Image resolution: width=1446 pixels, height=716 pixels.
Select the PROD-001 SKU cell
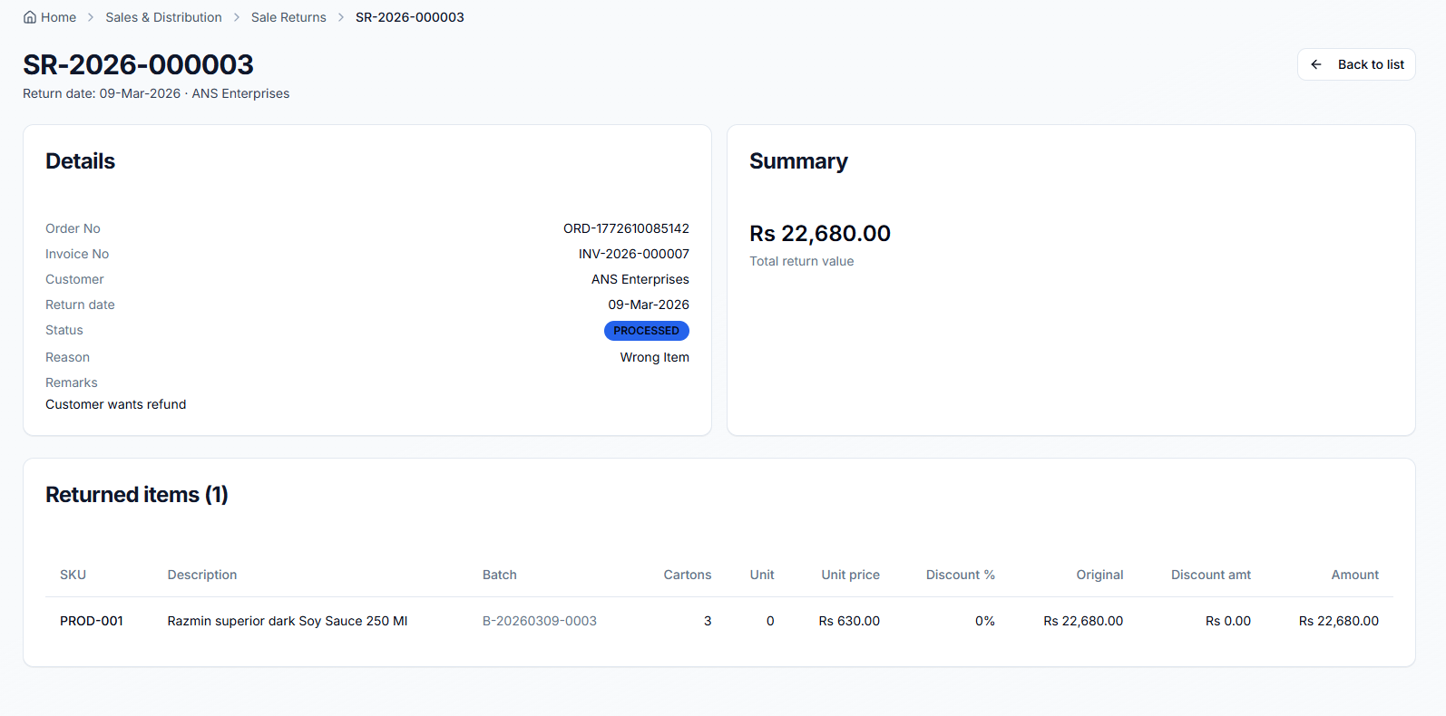92,621
